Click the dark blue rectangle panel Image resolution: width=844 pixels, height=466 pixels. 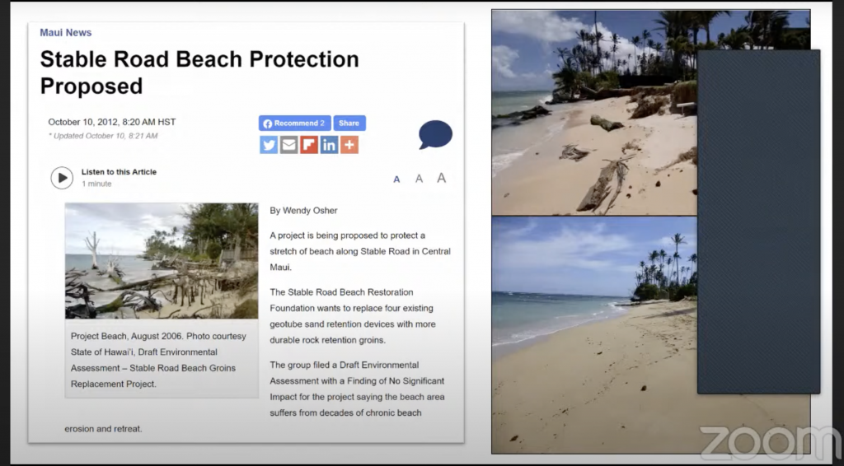point(759,221)
